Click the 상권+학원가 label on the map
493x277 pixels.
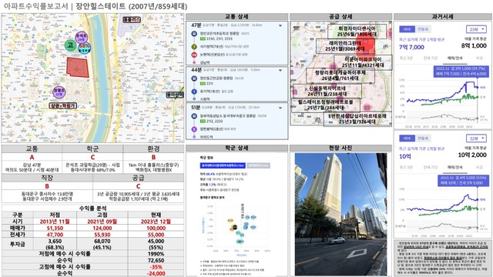point(63,106)
